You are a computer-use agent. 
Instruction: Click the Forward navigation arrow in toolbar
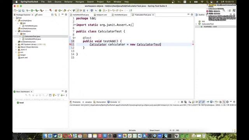pos(125,10)
